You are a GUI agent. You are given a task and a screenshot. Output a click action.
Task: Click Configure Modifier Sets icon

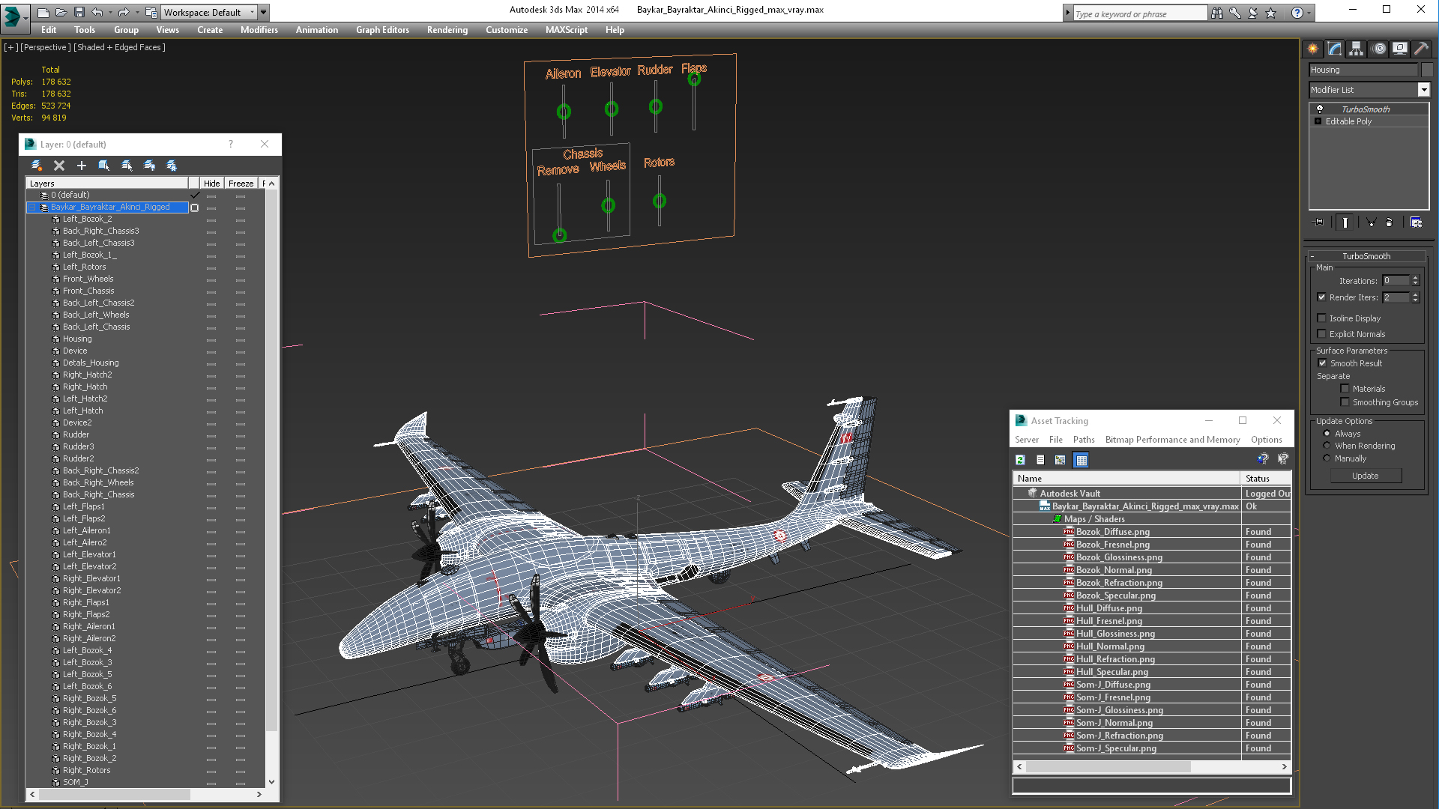tap(1416, 222)
